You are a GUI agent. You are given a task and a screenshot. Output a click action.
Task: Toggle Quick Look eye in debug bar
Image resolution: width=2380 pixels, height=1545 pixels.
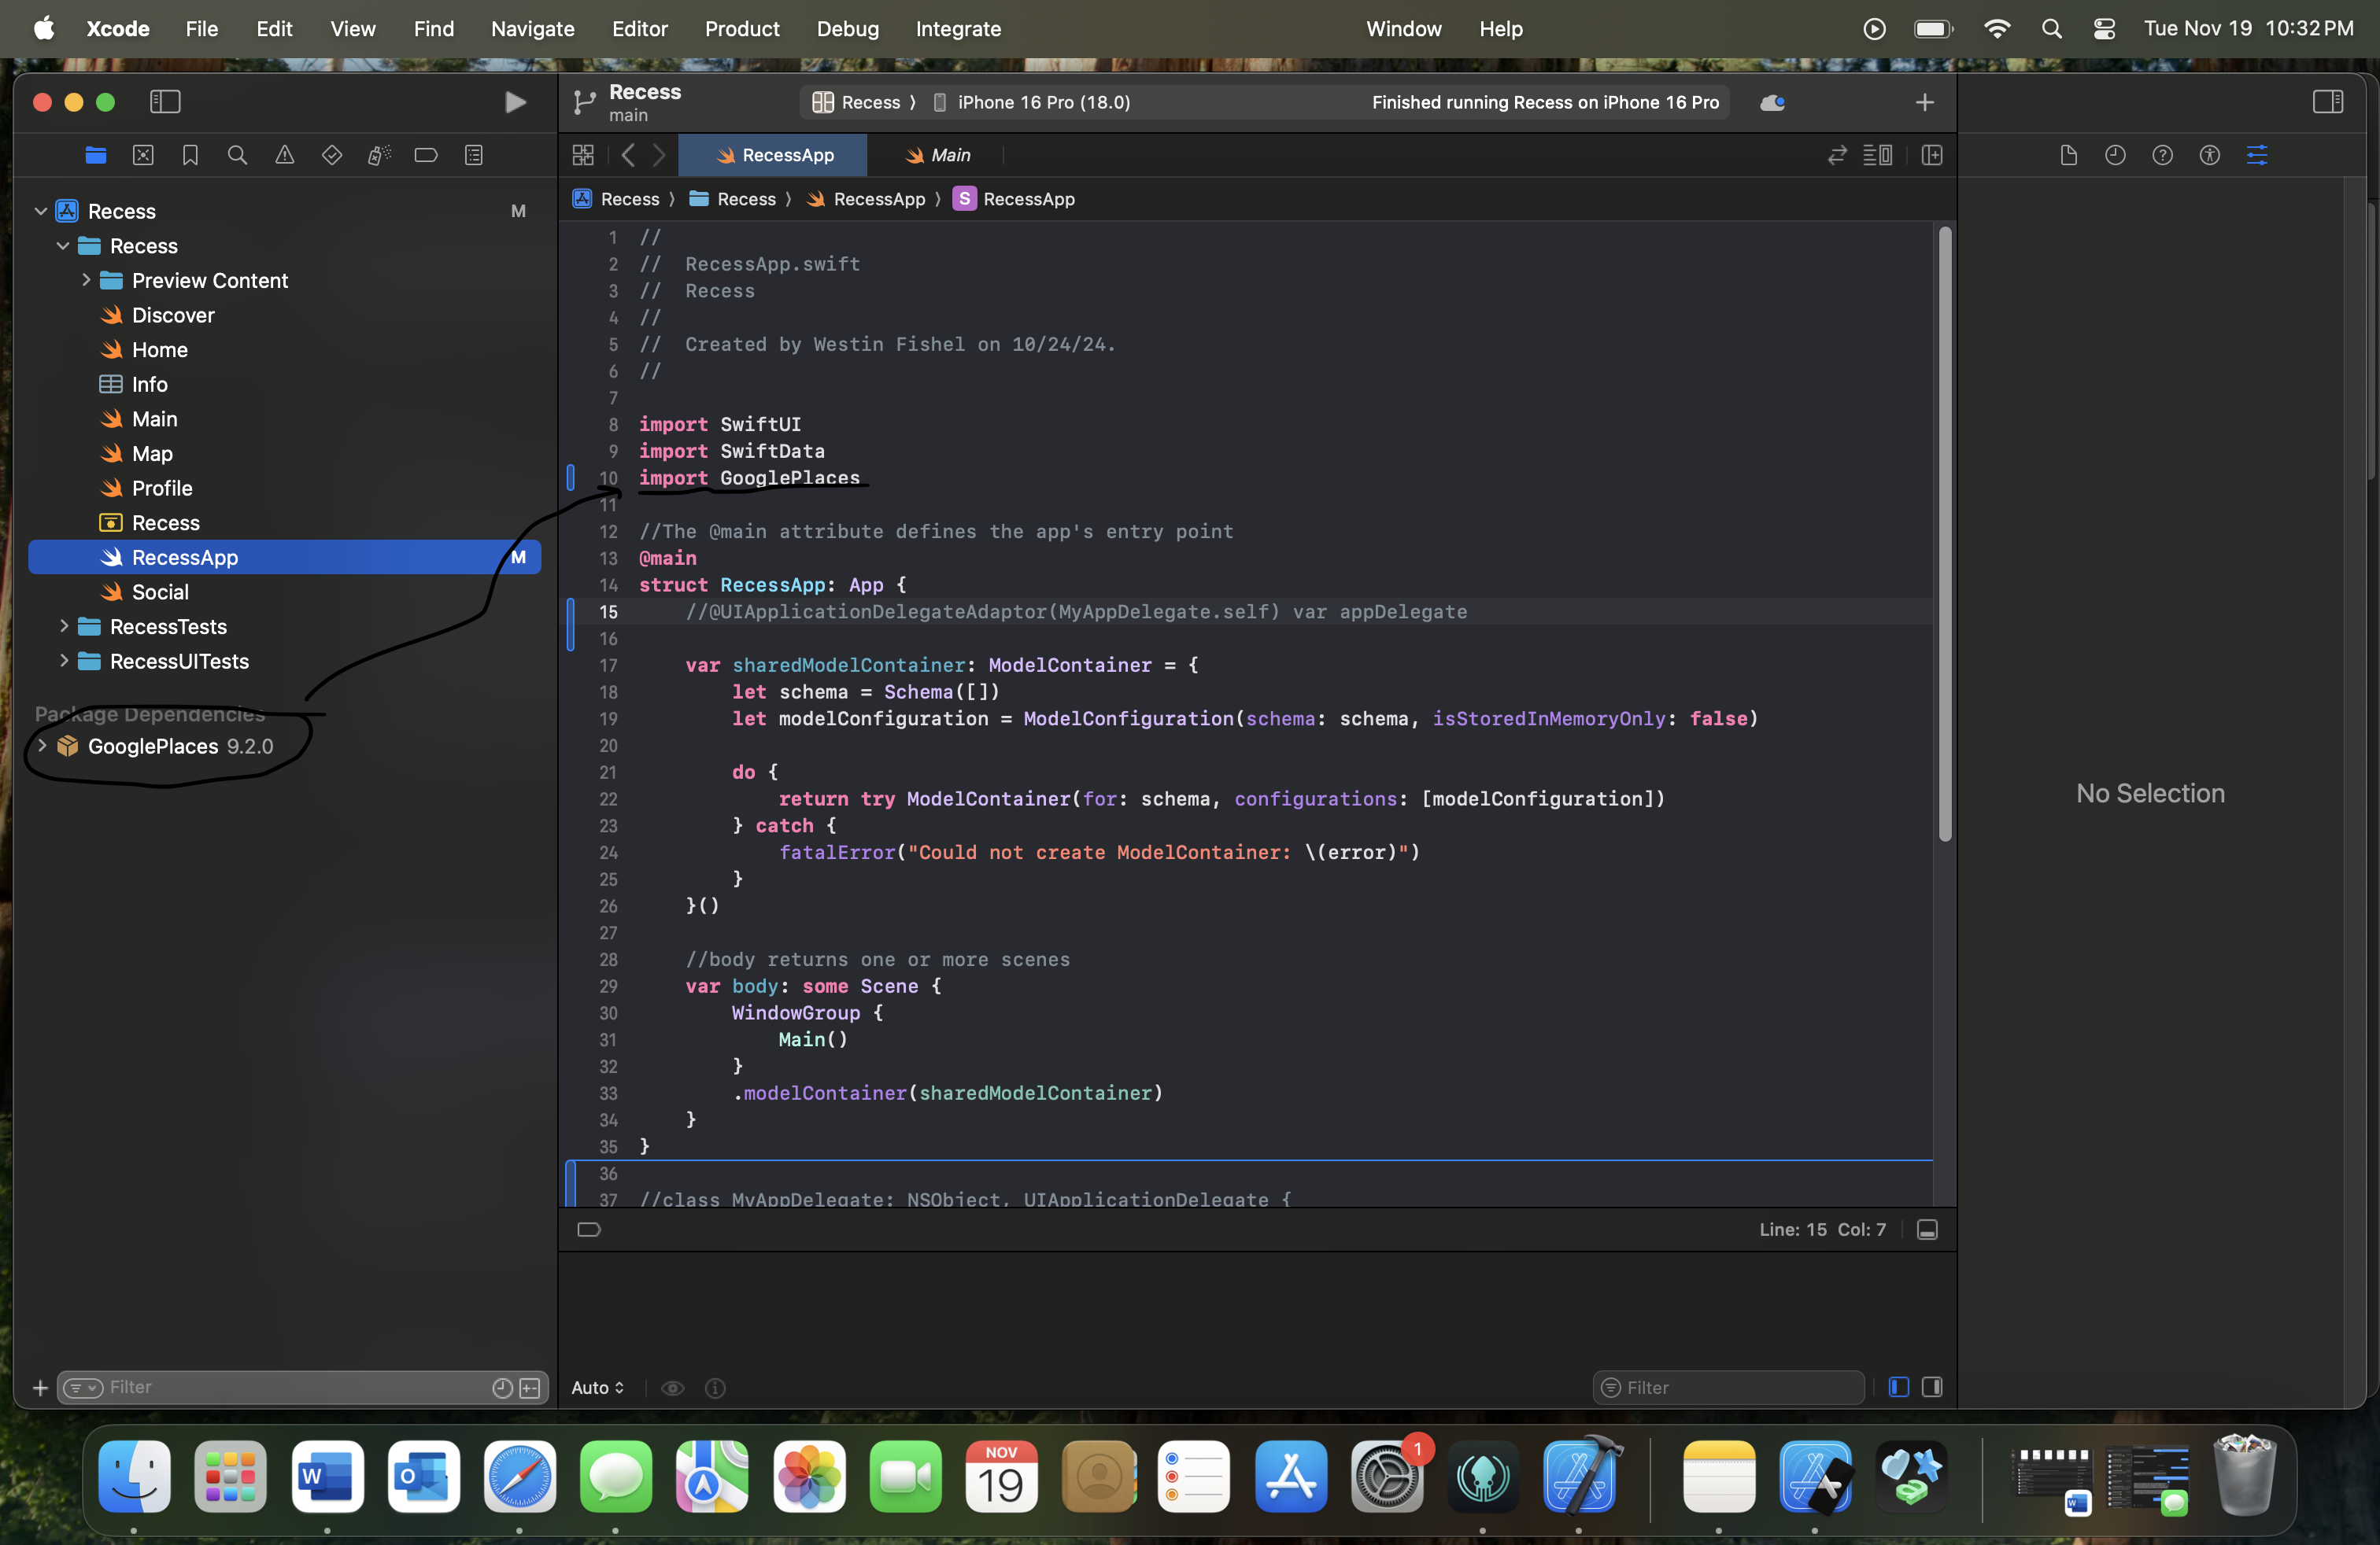click(x=673, y=1387)
